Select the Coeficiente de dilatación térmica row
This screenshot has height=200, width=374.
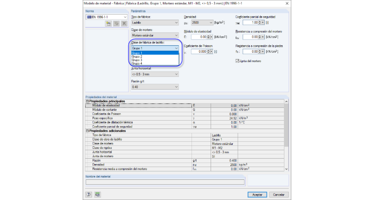tap(185, 123)
